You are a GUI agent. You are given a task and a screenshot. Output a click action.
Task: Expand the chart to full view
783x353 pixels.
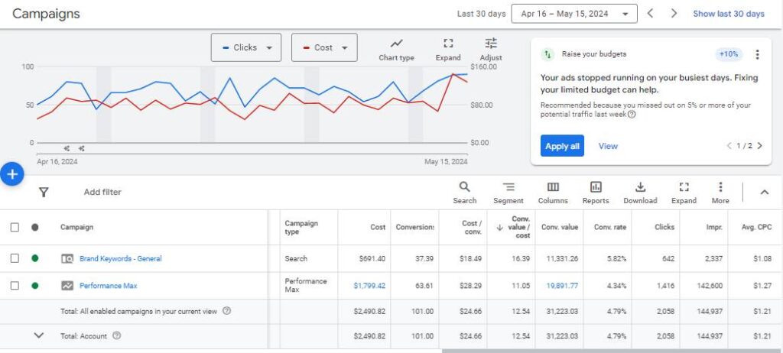(448, 50)
